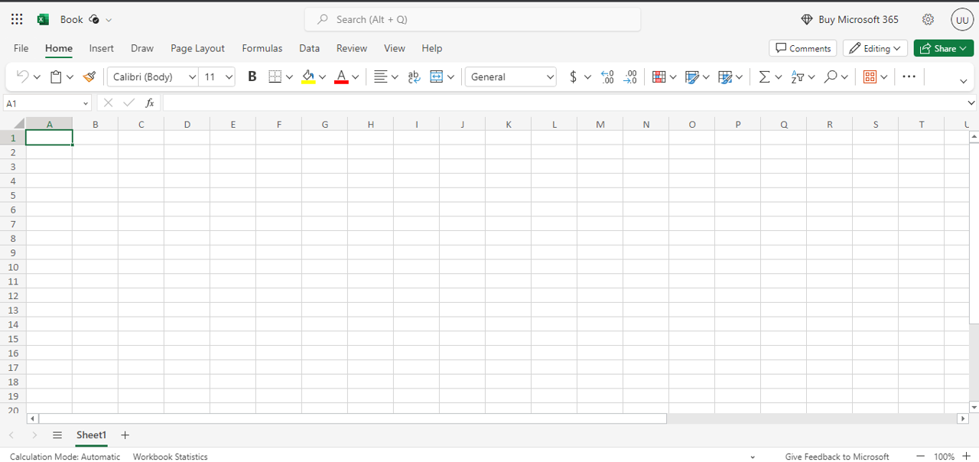
Task: Open the settings gear icon
Action: click(x=928, y=19)
